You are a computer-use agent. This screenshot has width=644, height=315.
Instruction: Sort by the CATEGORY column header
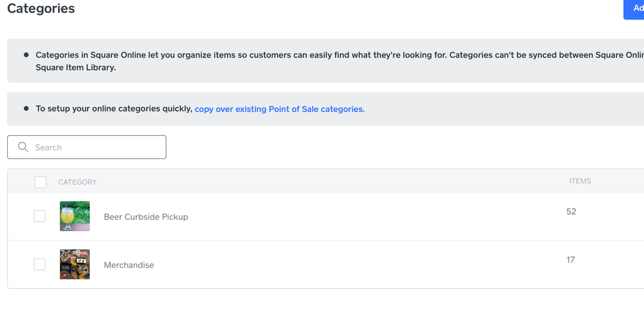click(x=77, y=182)
